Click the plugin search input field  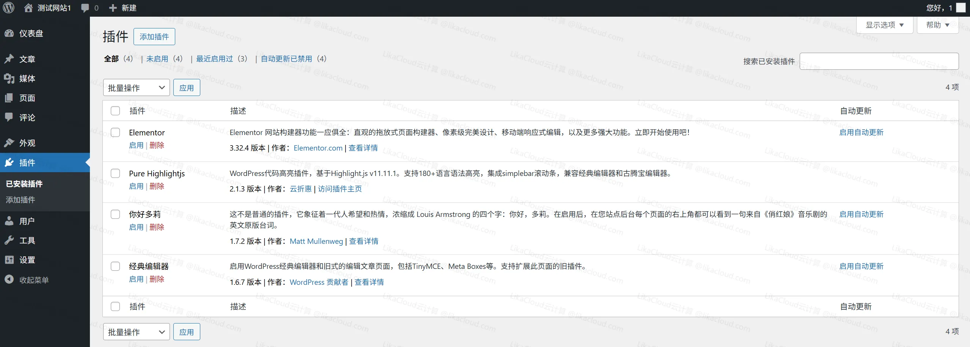879,61
